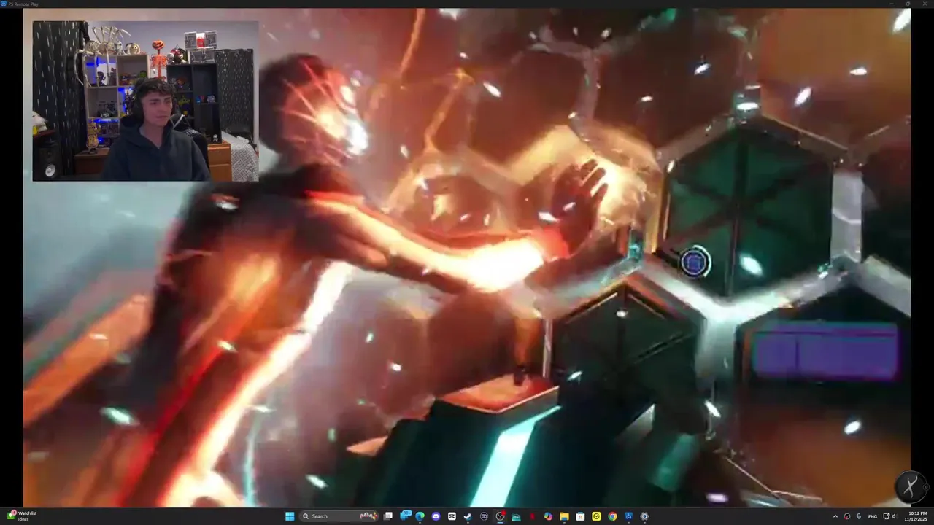Click the circular interaction prompt in game
934x525 pixels.
tap(695, 262)
